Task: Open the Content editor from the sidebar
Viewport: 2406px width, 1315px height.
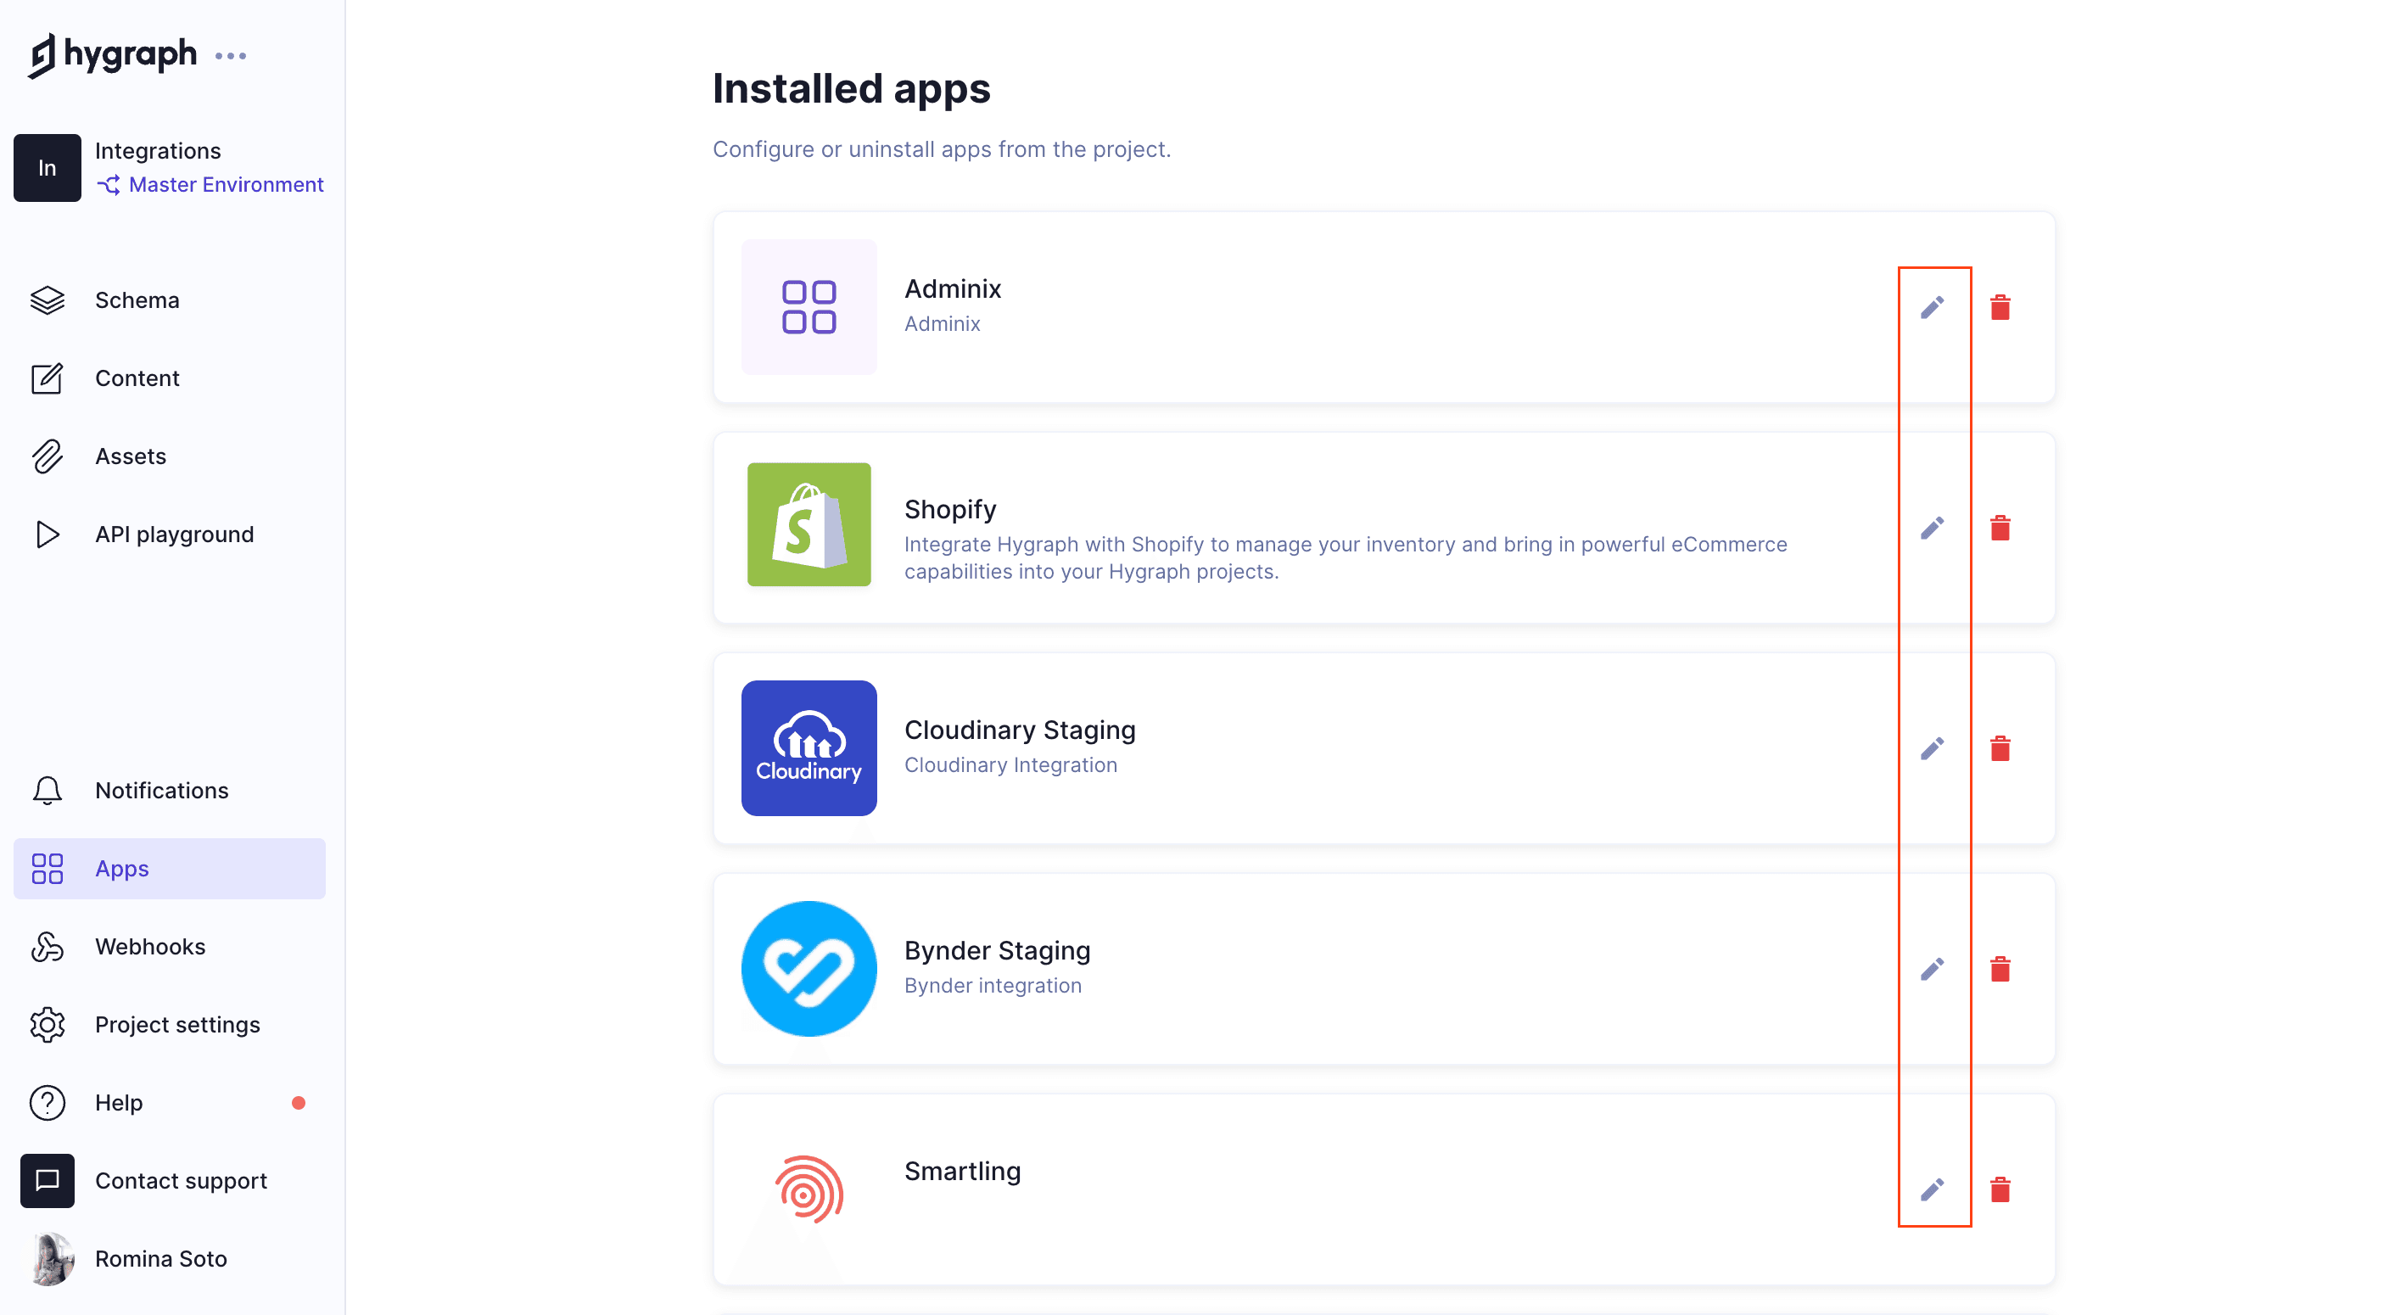Action: tap(137, 378)
